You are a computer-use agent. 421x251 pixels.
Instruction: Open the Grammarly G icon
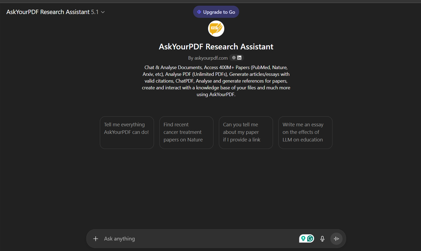[310, 238]
